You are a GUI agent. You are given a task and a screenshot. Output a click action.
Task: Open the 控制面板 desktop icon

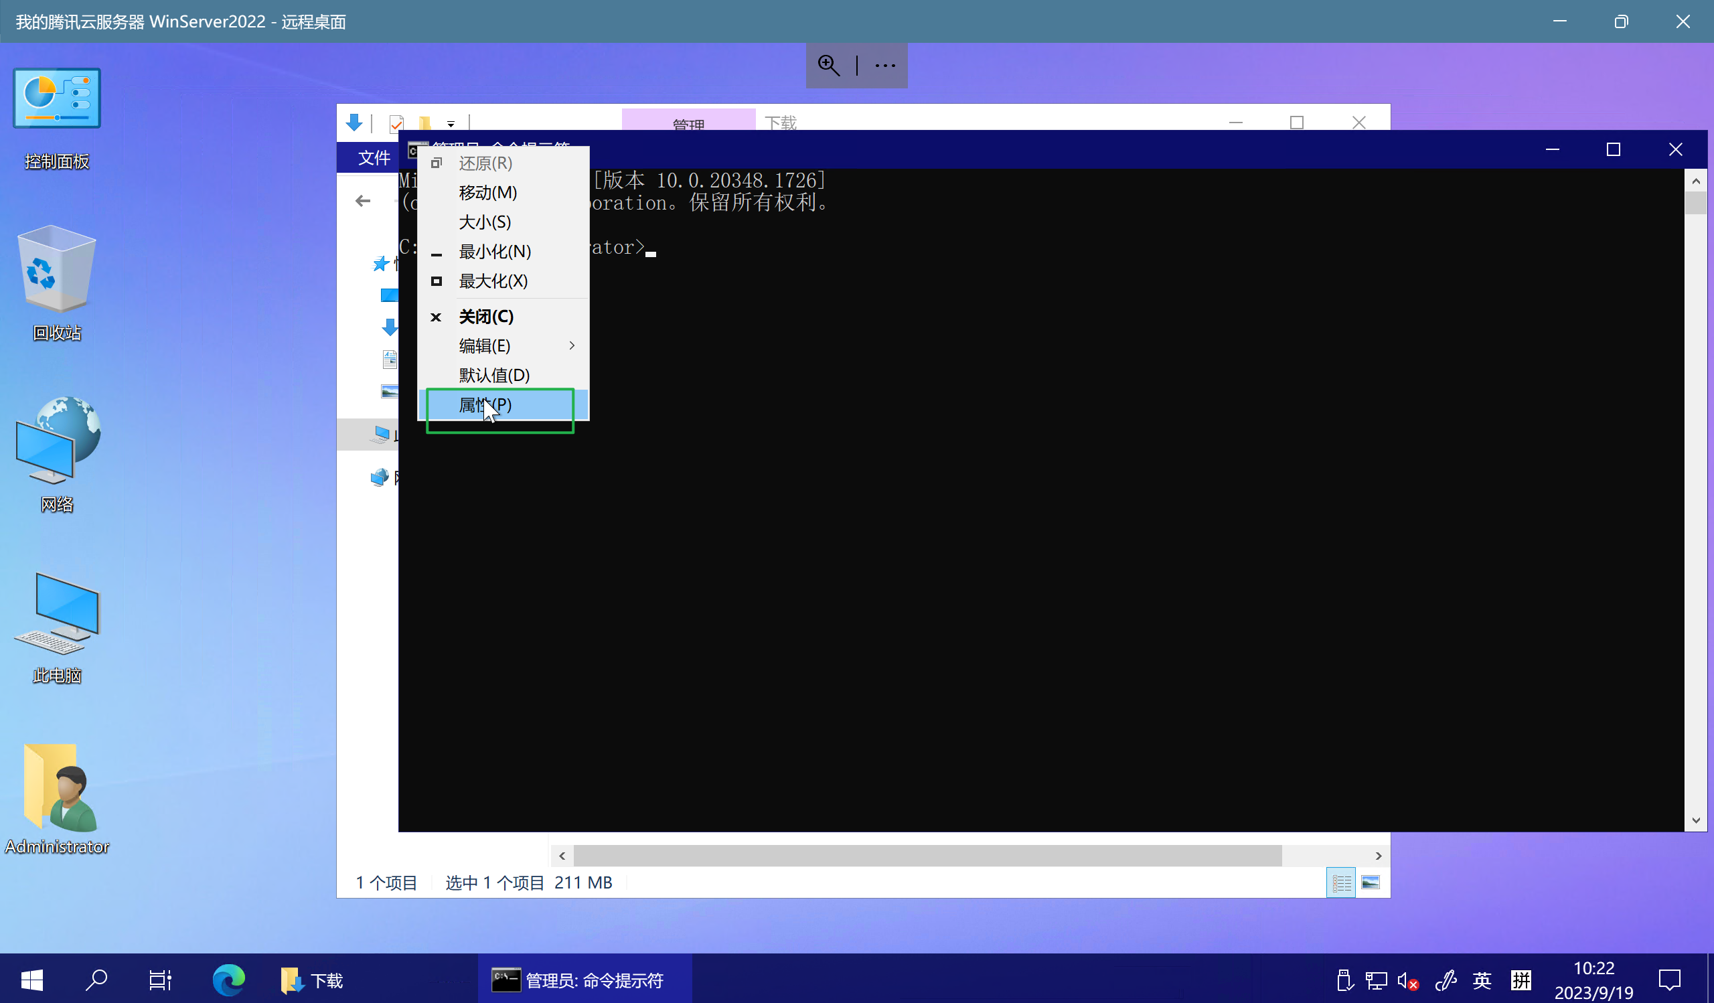[57, 117]
